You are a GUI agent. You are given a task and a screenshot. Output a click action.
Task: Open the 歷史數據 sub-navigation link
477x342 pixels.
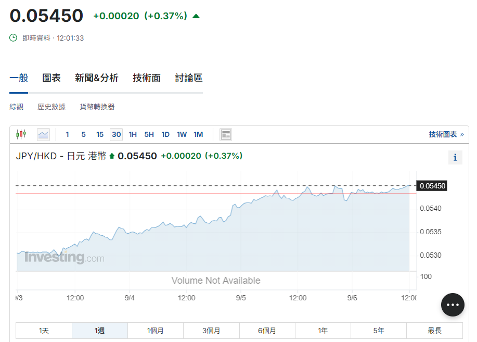pos(51,107)
